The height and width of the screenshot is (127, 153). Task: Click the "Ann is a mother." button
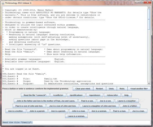(x=16, y=111)
